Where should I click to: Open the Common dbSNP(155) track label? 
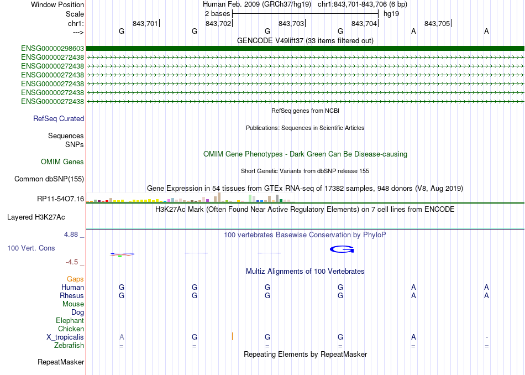(x=49, y=179)
